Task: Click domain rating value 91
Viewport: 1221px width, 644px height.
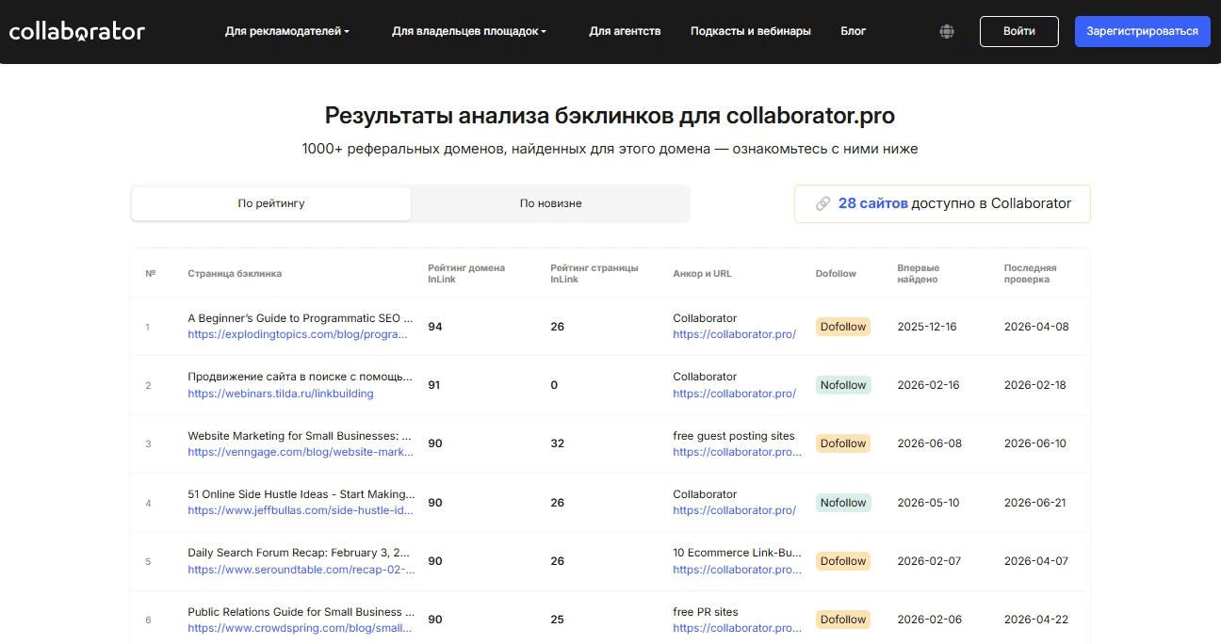Action: pos(434,385)
